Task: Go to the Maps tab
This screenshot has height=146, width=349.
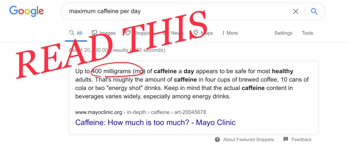Action: coord(203,33)
